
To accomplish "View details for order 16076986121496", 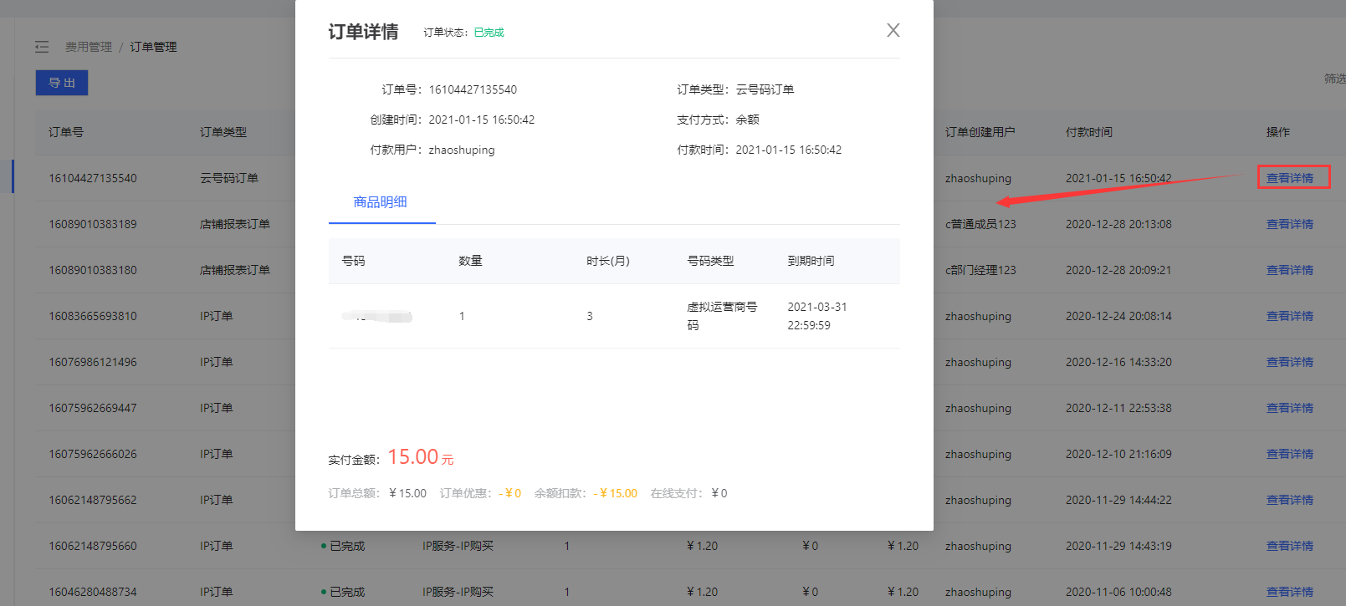I will tap(1290, 362).
